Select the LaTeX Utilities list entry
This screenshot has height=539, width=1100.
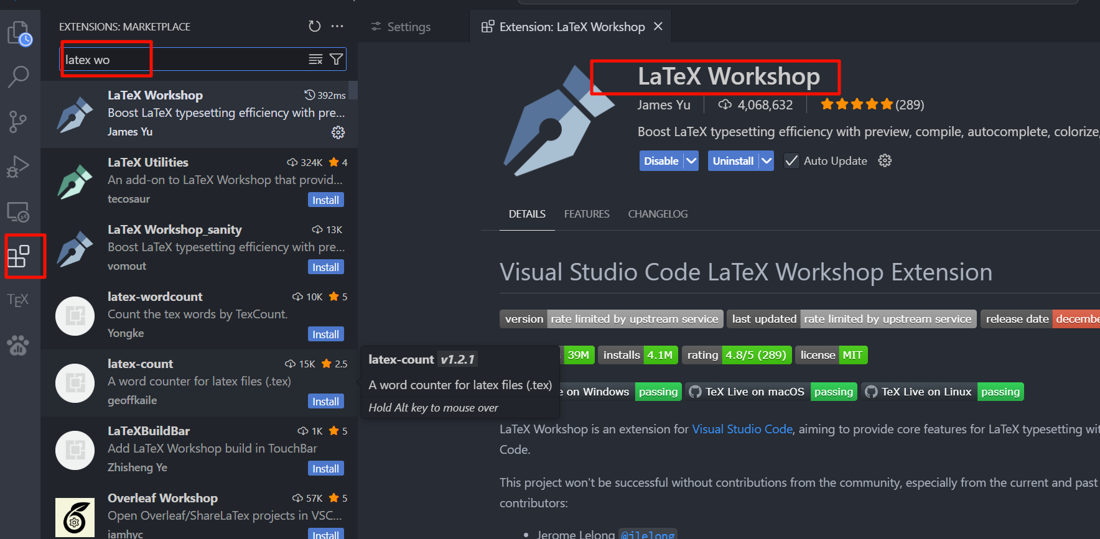point(199,181)
